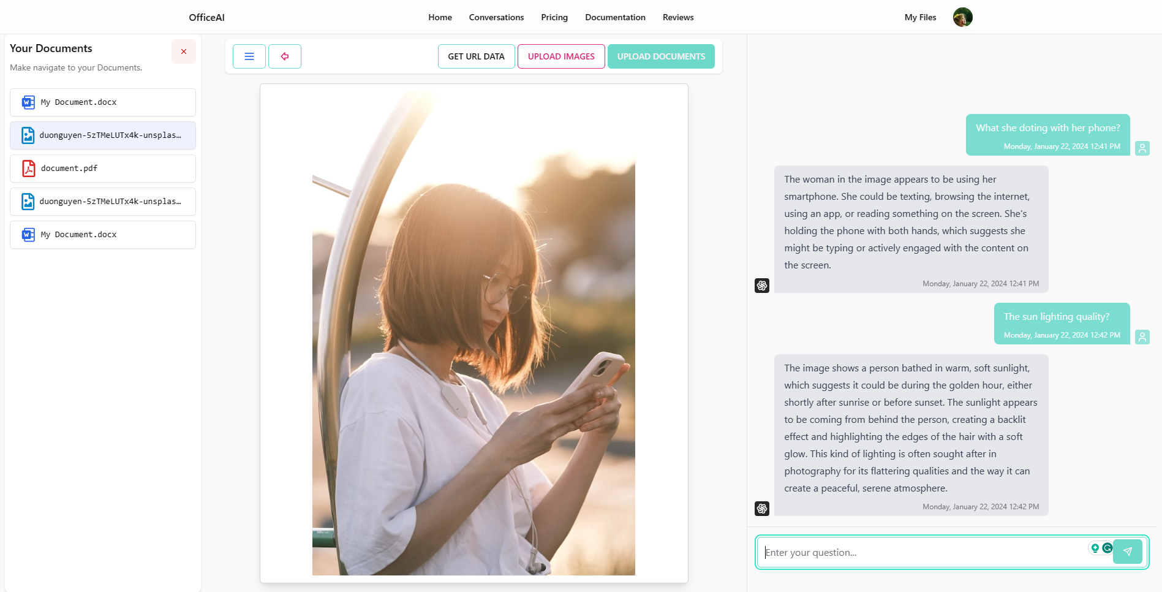
Task: Click the pink back arrow button
Action: [285, 56]
